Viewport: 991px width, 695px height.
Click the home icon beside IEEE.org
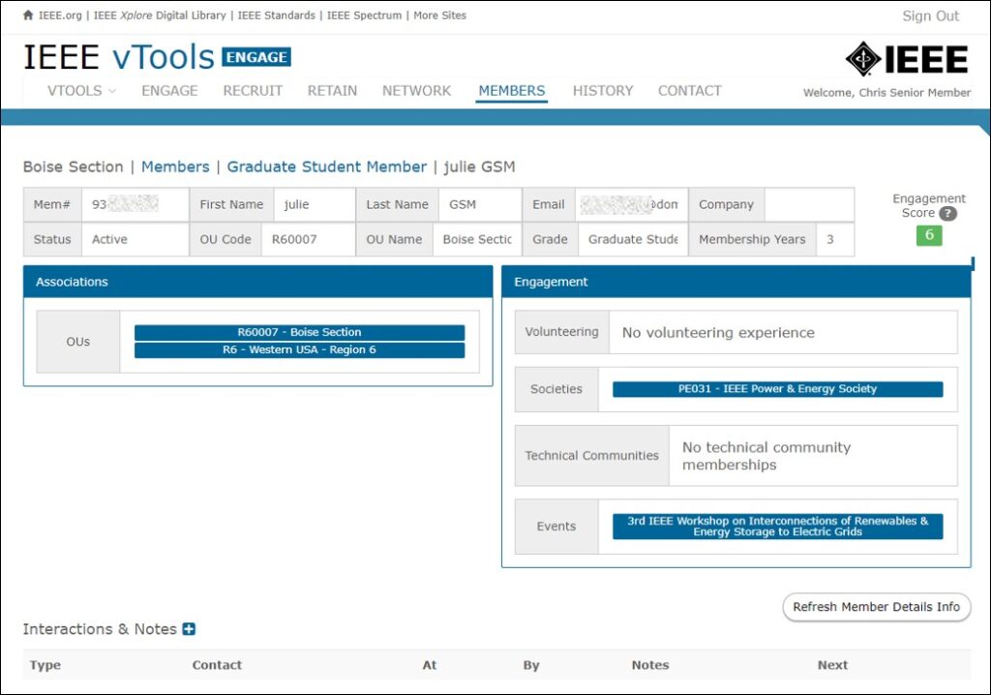(26, 15)
